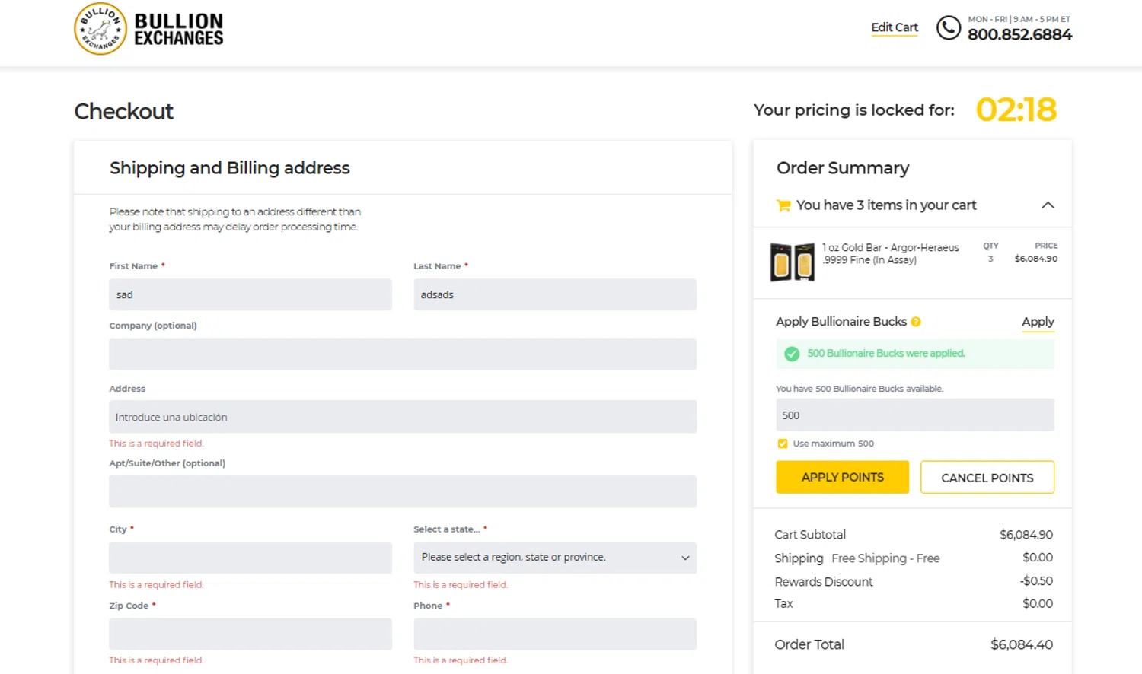Click 'Shipping and Billing address' heading
Image resolution: width=1142 pixels, height=674 pixels.
(230, 168)
